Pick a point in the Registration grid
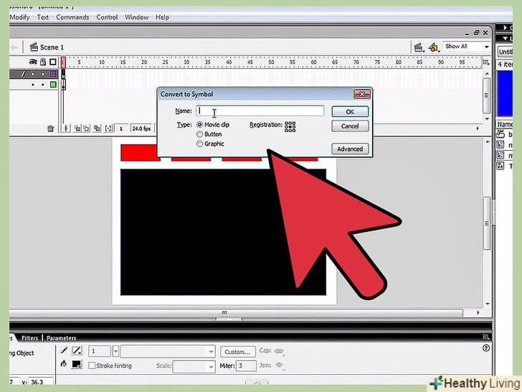The image size is (522, 392). pos(290,126)
